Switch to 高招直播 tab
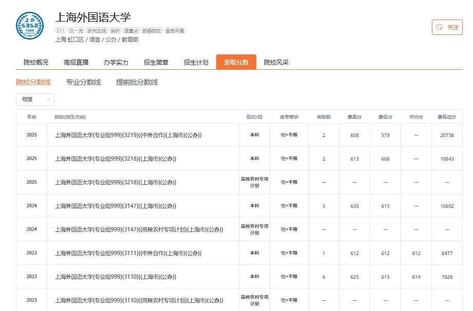This screenshot has width=473, height=311. tap(76, 63)
